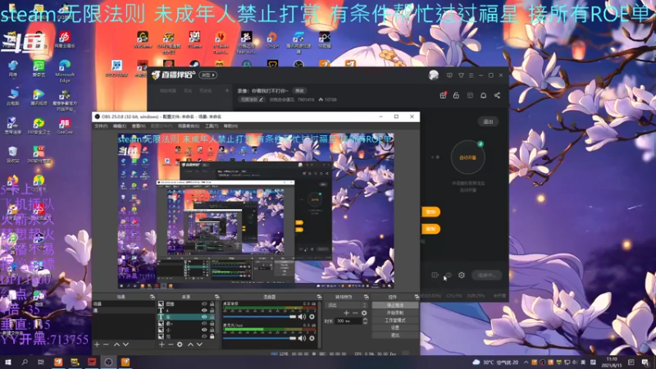Toggle visibility eye of the 小 source
Image resolution: width=656 pixels, height=369 pixels.
(204, 330)
